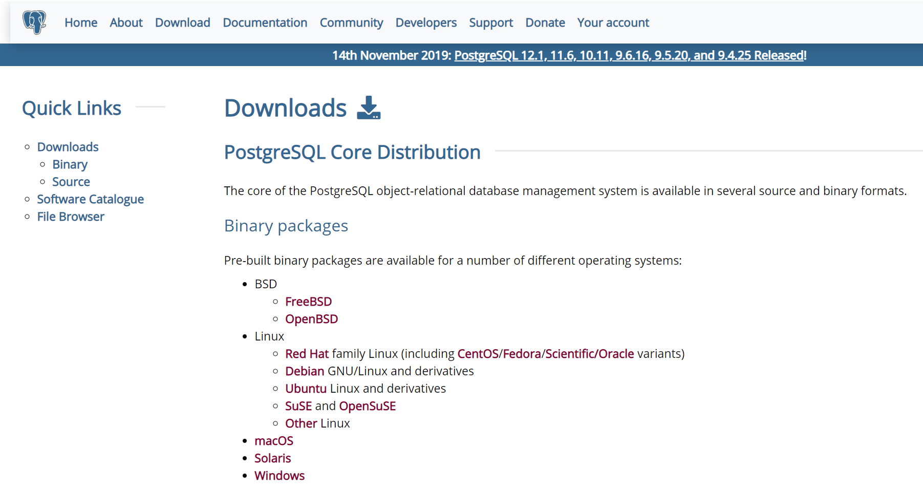Open the Developers nav item
The width and height of the screenshot is (923, 491).
[x=426, y=23]
